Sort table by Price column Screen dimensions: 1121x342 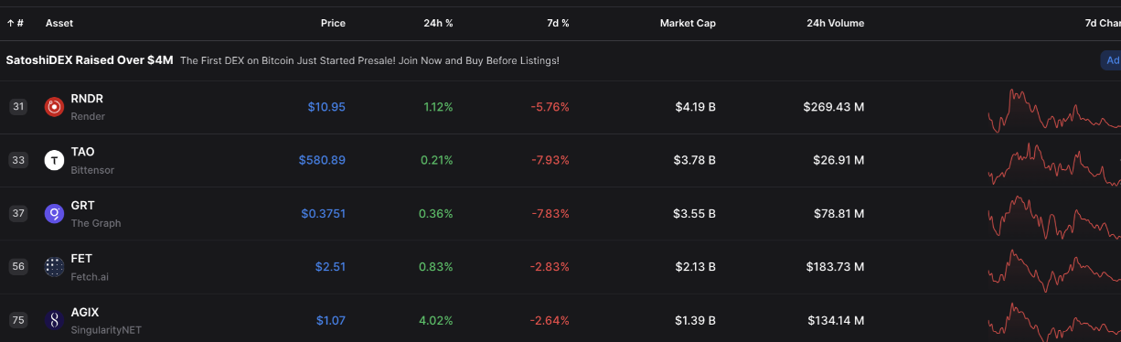click(333, 23)
